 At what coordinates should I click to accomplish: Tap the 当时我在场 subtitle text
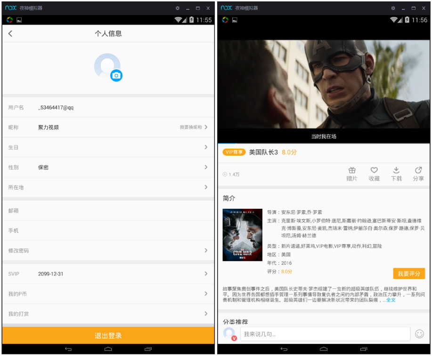(x=324, y=136)
